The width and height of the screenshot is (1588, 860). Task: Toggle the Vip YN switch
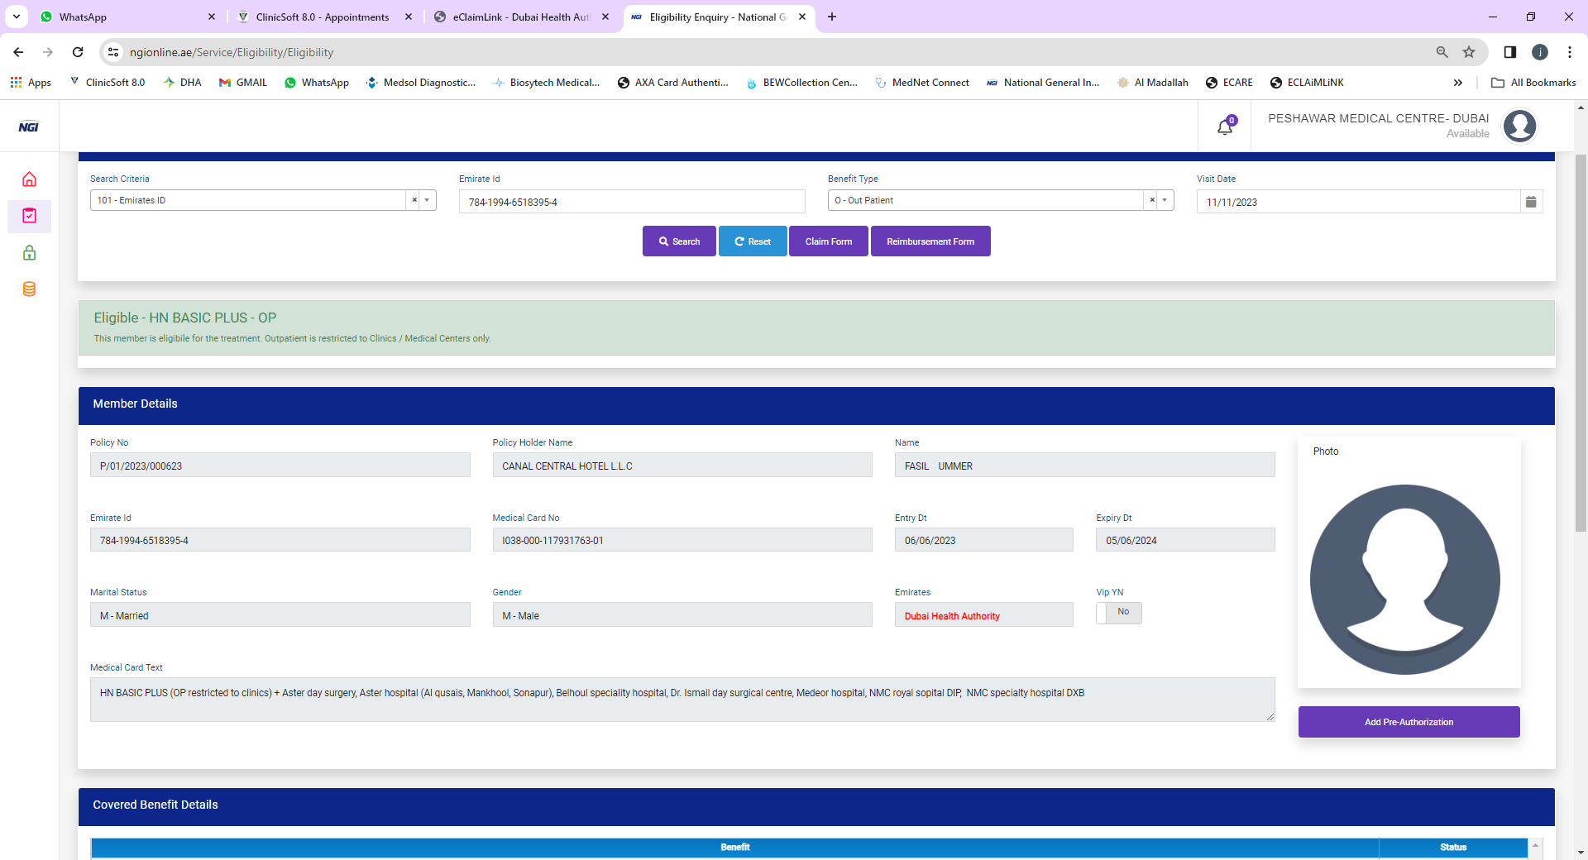pos(1118,613)
